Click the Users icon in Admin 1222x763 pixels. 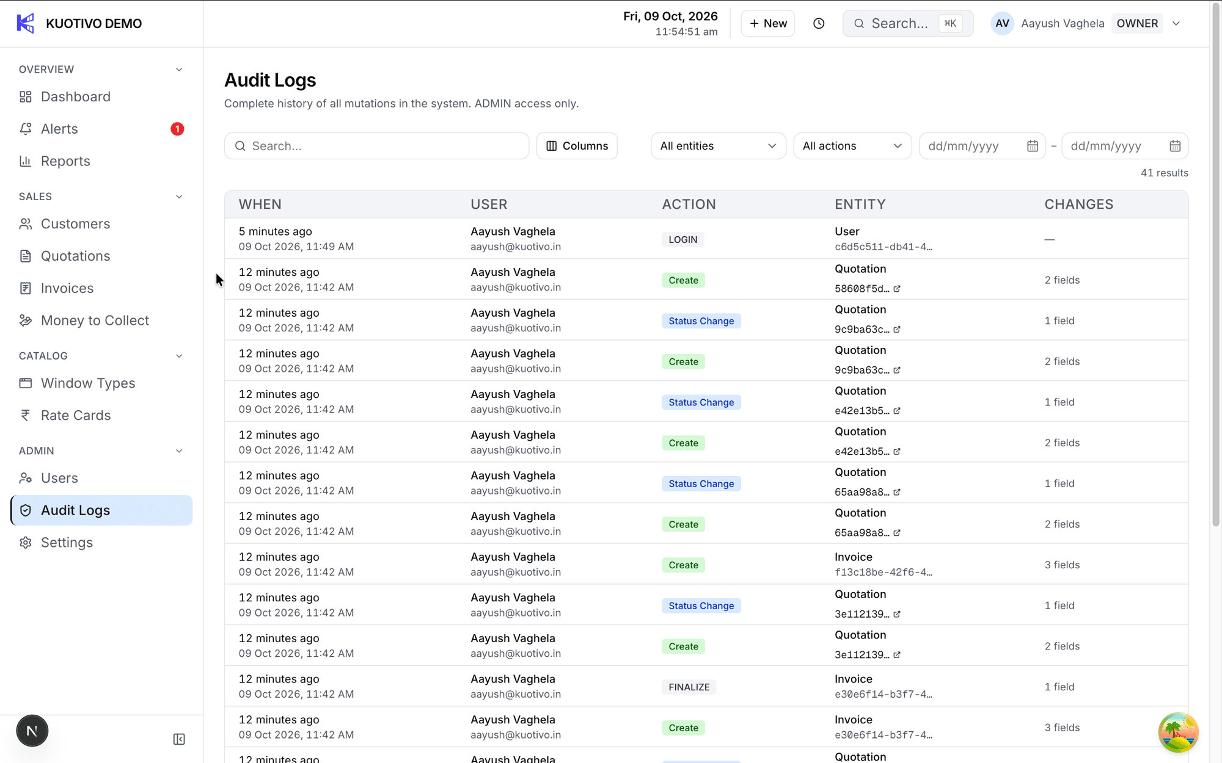click(x=26, y=478)
